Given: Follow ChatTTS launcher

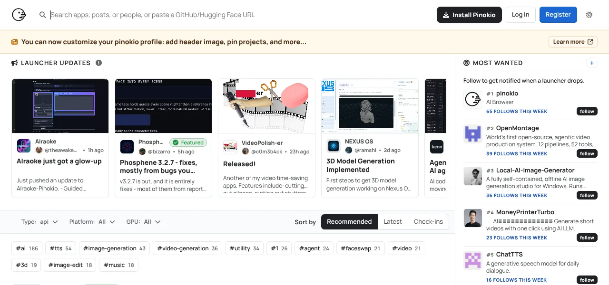Looking at the screenshot, I should coord(587,280).
